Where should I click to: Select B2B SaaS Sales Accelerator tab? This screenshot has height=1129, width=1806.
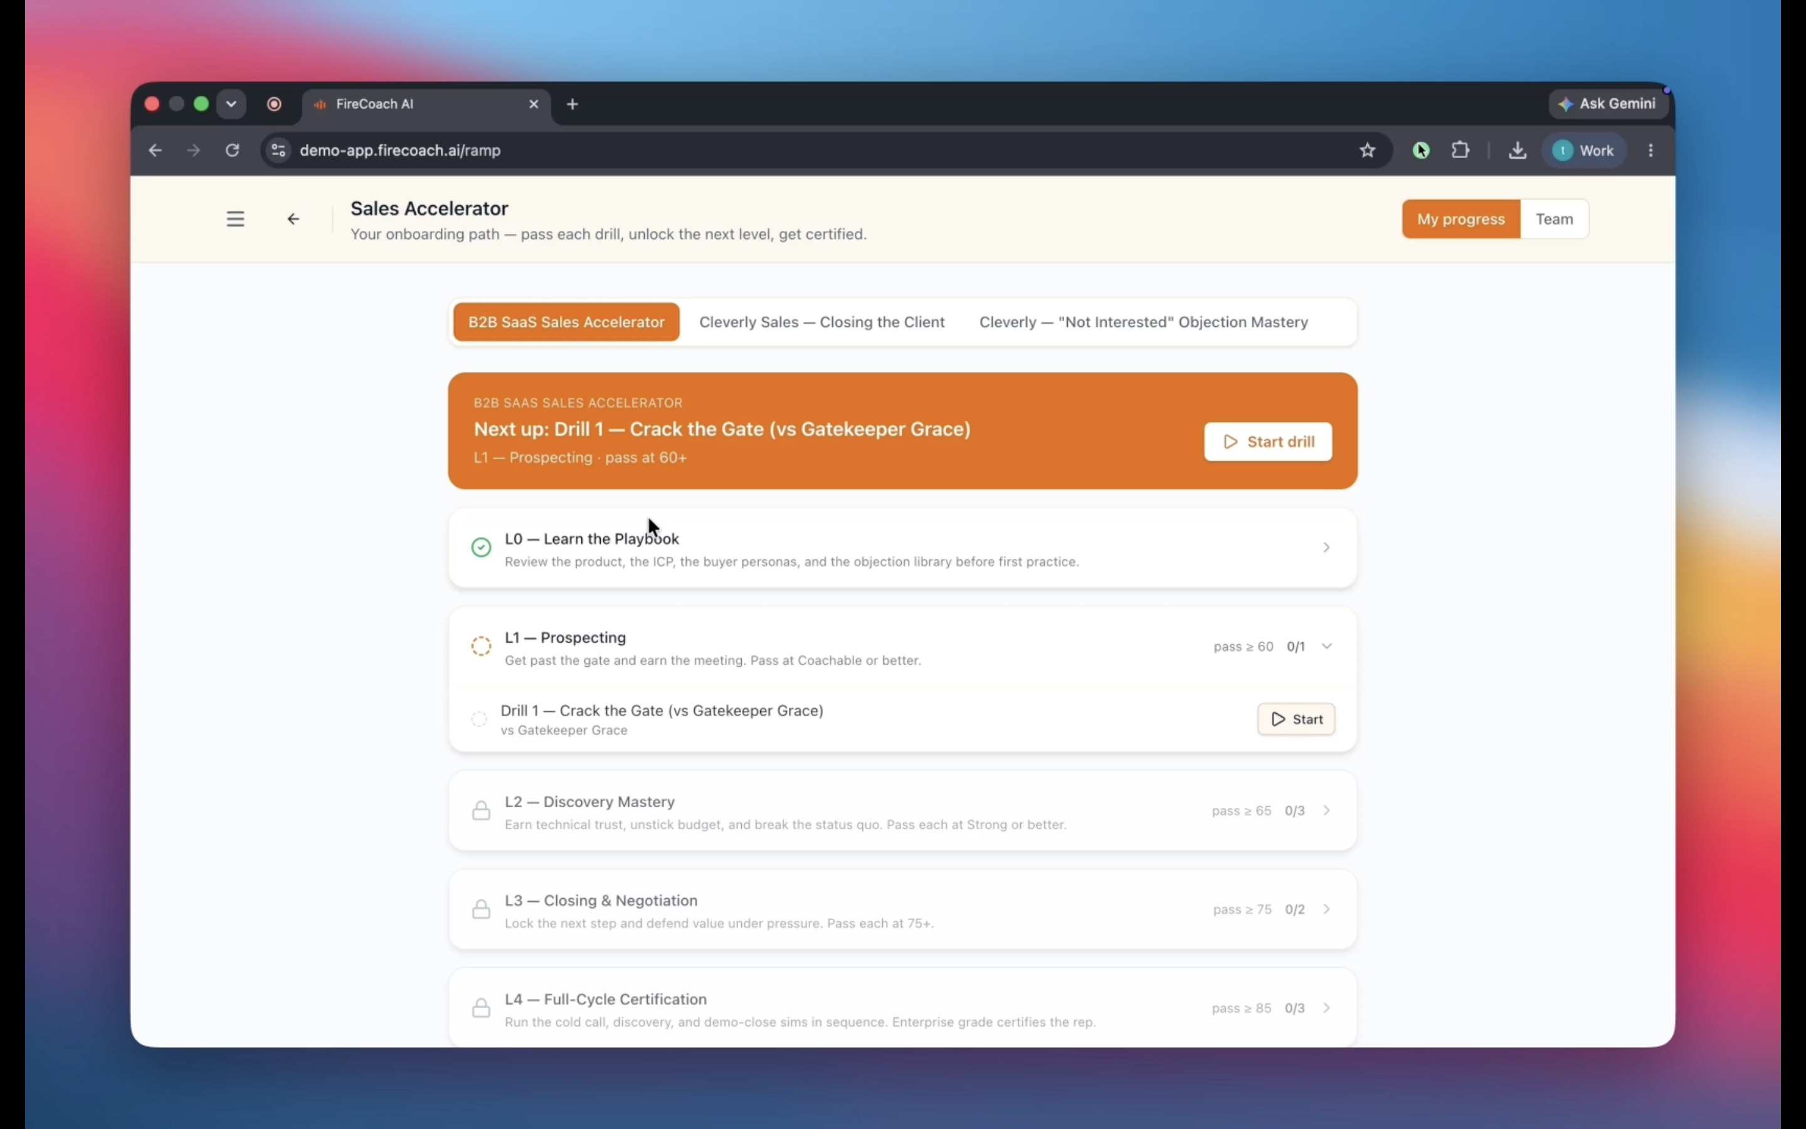coord(566,322)
